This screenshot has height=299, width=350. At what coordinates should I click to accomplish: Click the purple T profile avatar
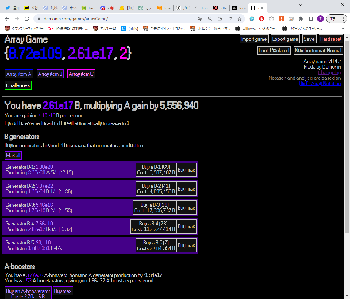[x=321, y=19]
